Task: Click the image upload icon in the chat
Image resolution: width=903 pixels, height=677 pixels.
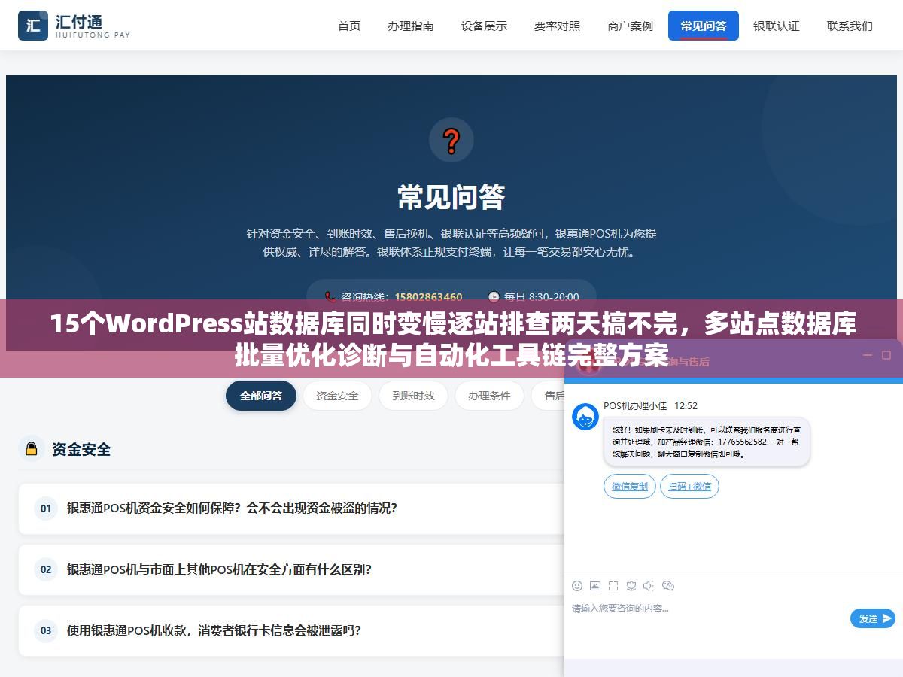Action: coord(595,586)
